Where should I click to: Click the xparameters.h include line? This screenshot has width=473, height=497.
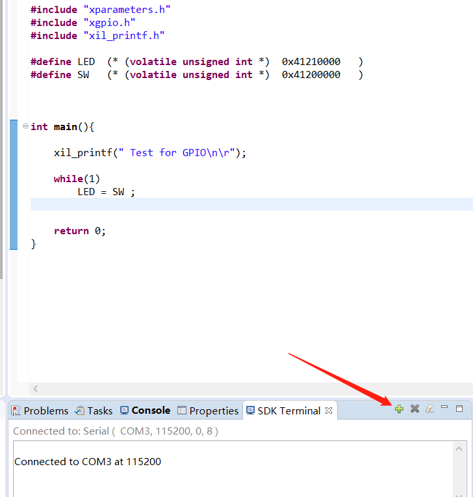point(100,10)
